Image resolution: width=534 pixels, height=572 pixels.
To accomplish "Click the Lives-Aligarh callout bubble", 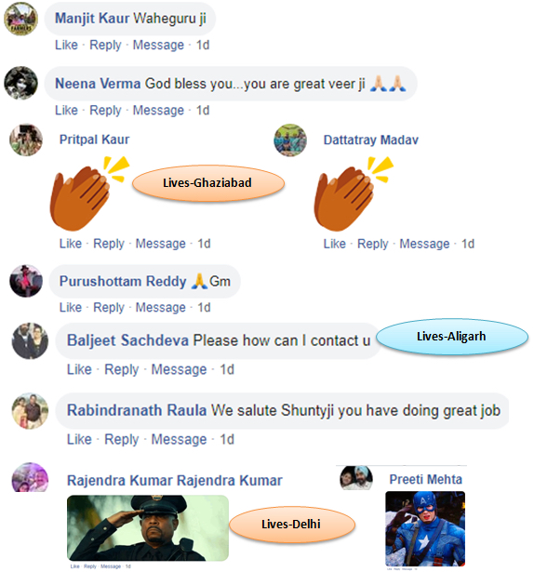I will coord(452,337).
